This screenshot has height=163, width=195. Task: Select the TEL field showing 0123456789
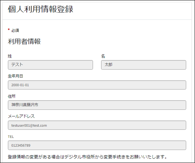click(97, 145)
